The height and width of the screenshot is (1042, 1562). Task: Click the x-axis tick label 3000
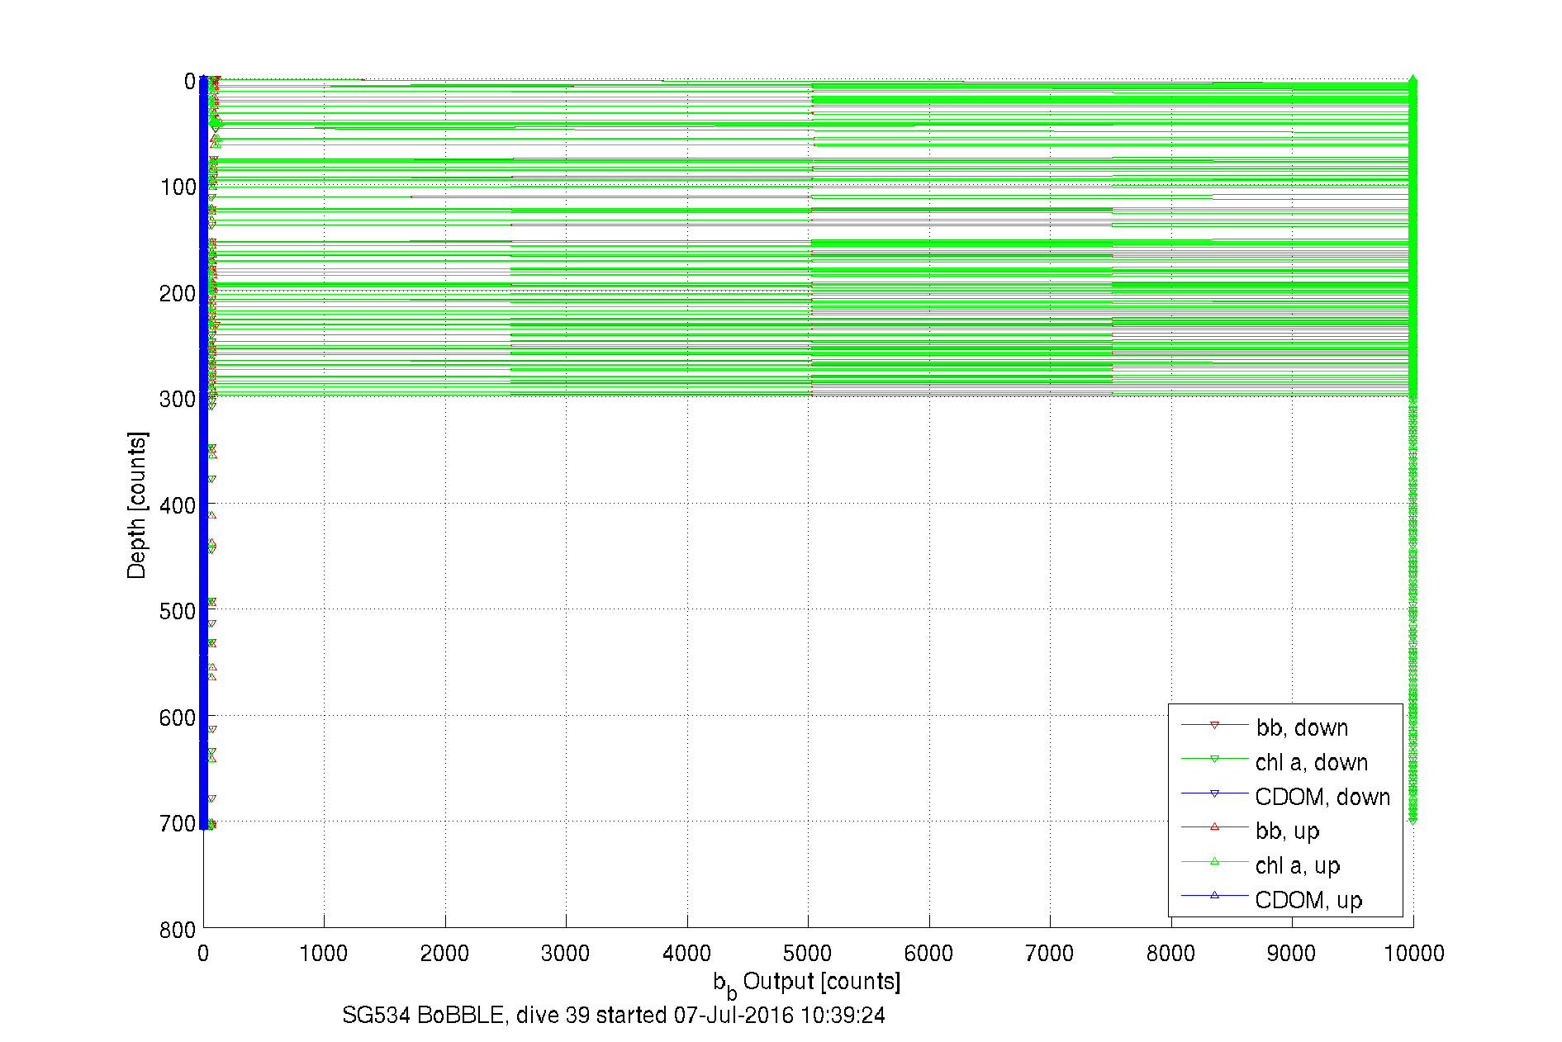[x=565, y=953]
